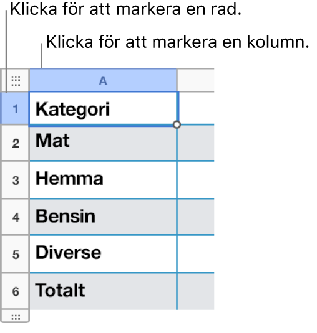Click the table handle icon at top-left corner
317x333 pixels.
click(16, 80)
